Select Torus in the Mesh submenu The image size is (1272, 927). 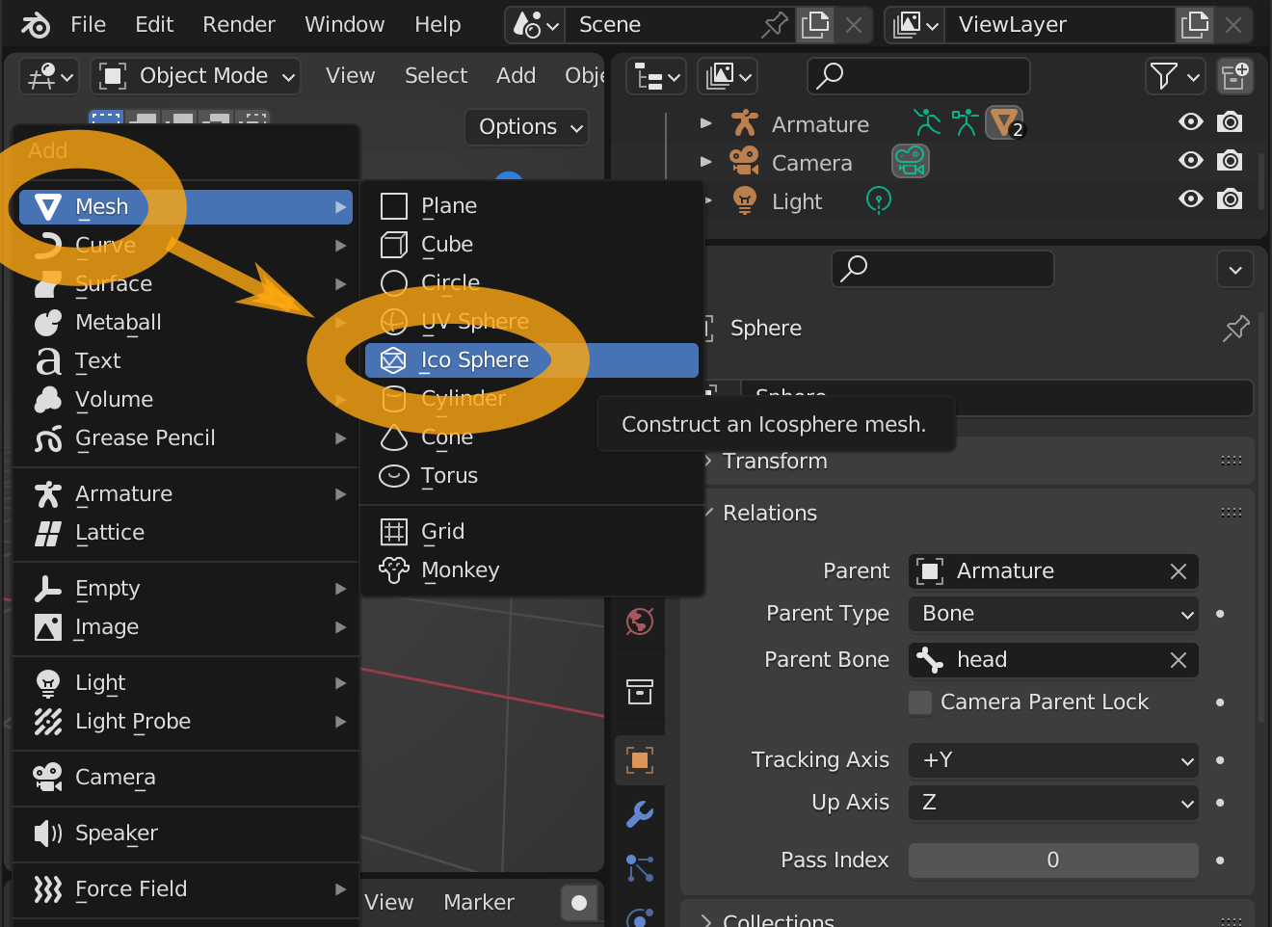tap(532, 476)
